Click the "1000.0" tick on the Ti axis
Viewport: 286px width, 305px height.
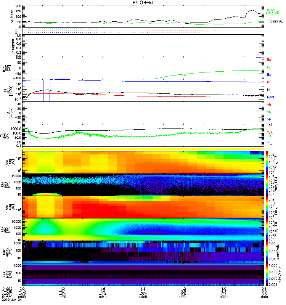[x=16, y=129]
